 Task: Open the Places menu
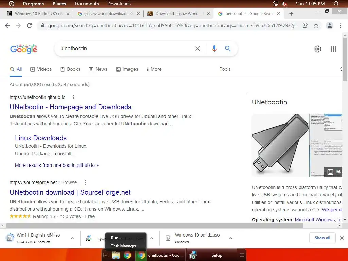click(x=59, y=4)
